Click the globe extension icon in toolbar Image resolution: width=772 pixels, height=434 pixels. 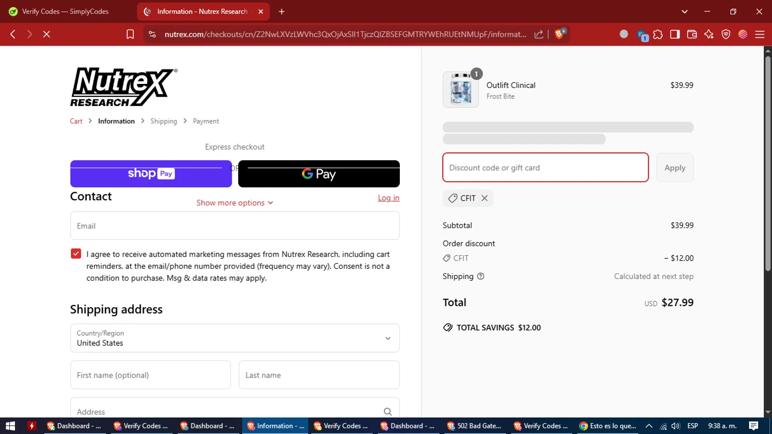pos(624,34)
